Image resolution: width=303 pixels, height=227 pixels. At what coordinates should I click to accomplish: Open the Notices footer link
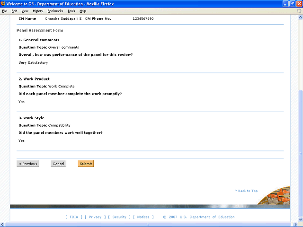coord(143,217)
